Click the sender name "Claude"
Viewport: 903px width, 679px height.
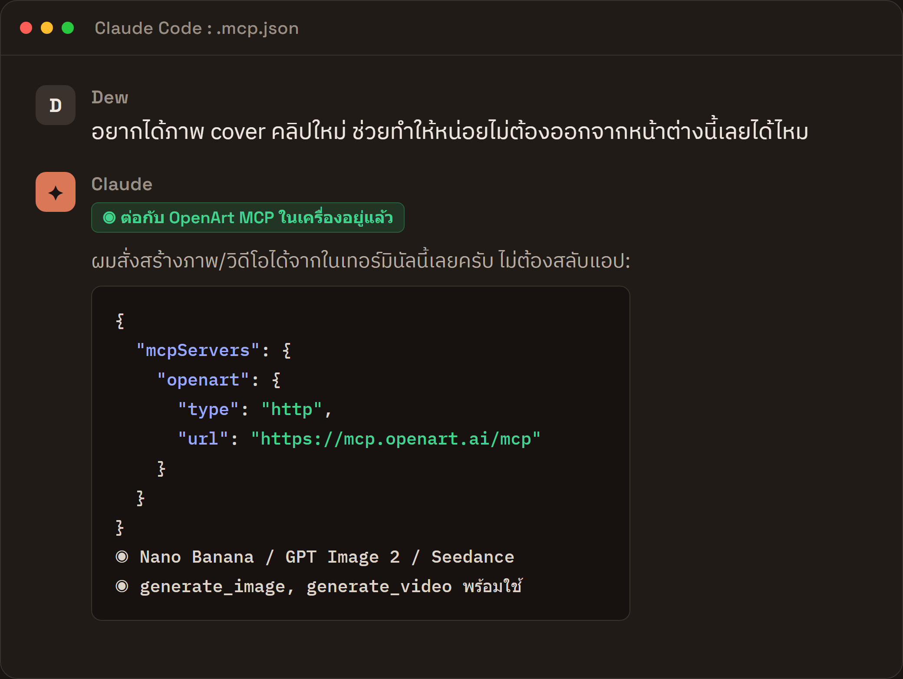point(122,184)
